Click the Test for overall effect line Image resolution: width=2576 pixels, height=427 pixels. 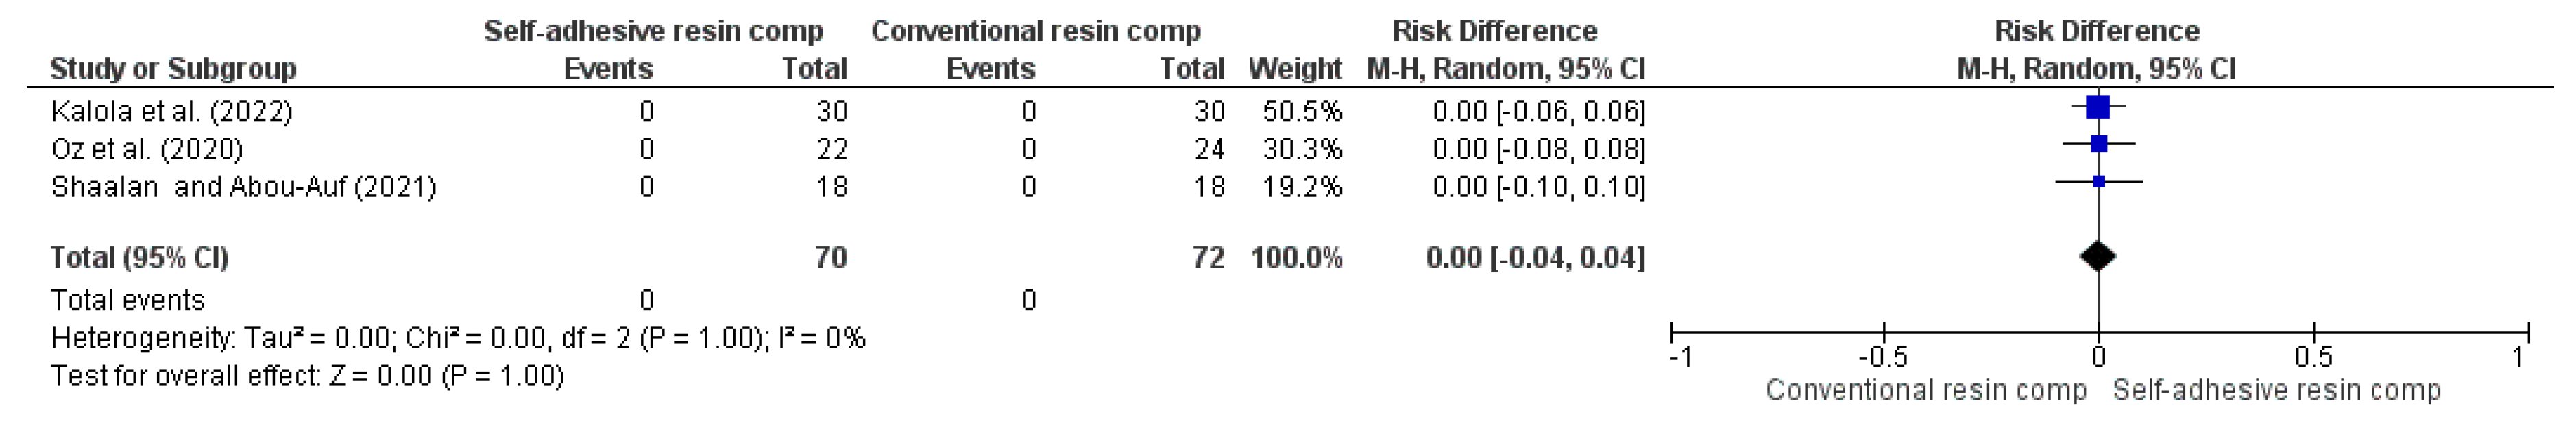(x=307, y=376)
